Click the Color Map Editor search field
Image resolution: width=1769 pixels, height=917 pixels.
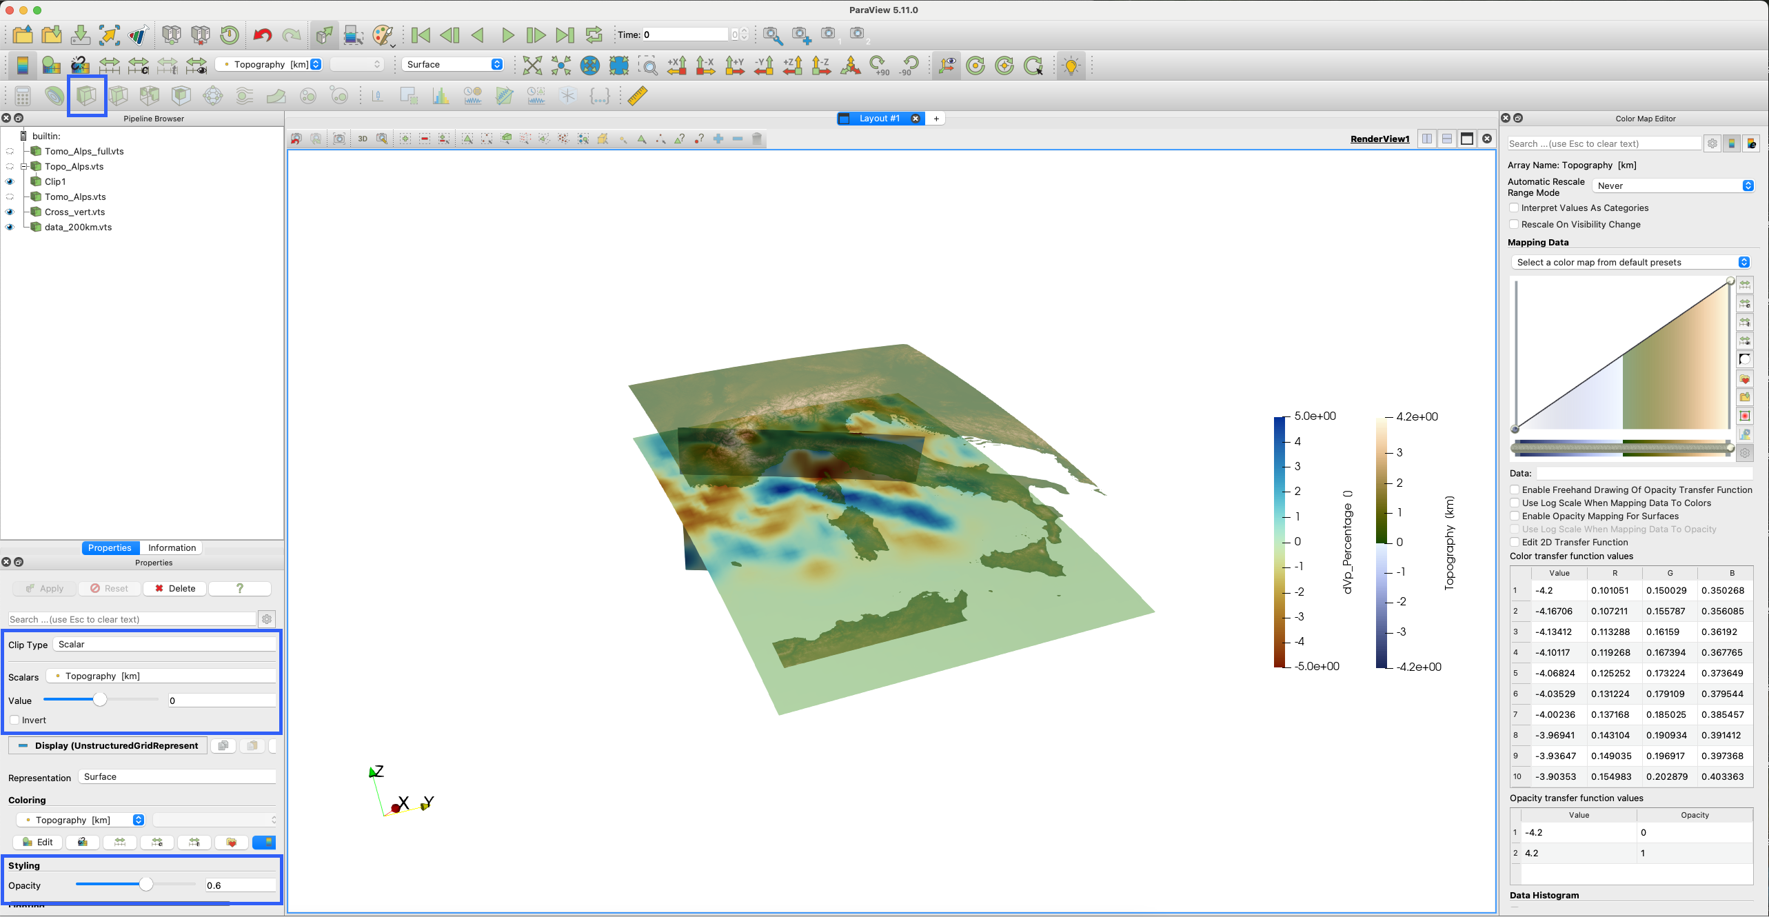pos(1604,143)
